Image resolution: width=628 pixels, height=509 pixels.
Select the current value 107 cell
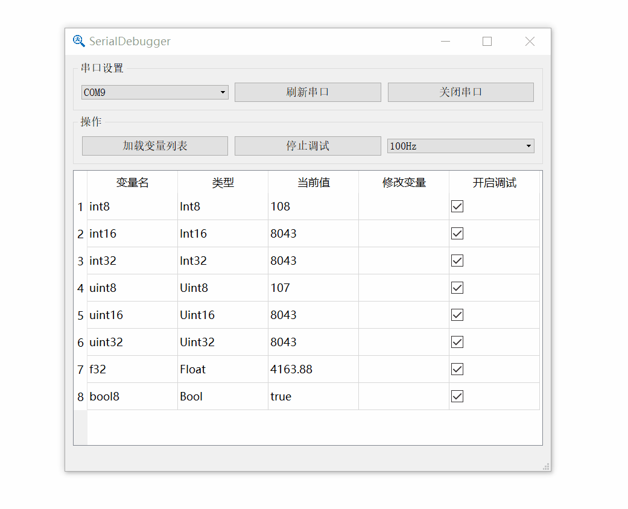(313, 288)
